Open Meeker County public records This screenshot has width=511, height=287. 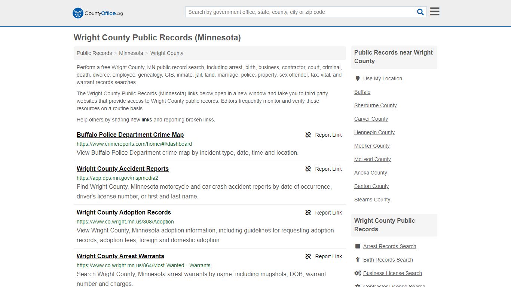coord(372,146)
